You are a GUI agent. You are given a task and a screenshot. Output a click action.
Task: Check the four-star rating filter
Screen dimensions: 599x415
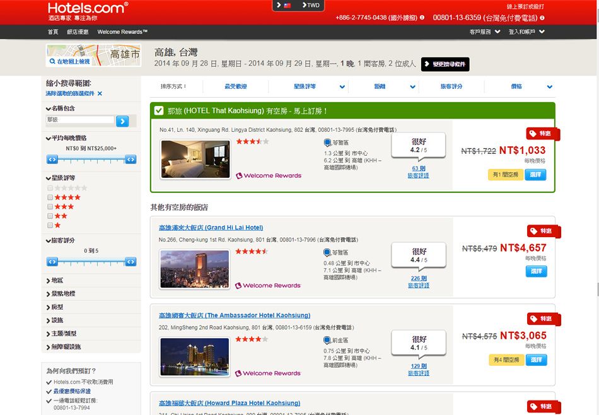click(50, 197)
